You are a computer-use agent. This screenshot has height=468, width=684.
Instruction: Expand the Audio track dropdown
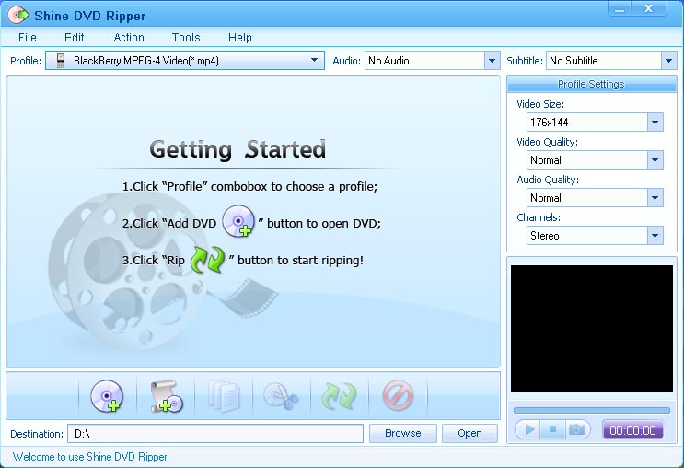point(492,61)
